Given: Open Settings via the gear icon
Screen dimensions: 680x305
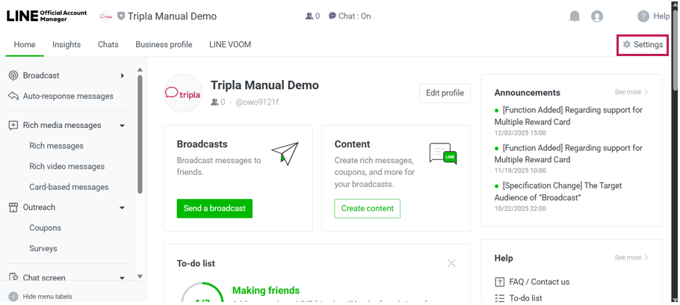Looking at the screenshot, I should (x=627, y=45).
